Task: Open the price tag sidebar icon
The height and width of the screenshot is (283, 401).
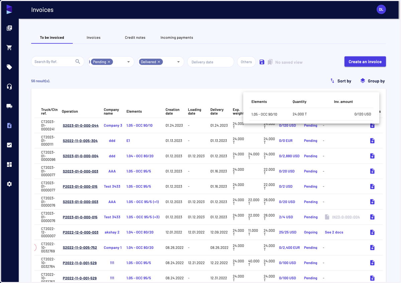Action: point(9,67)
